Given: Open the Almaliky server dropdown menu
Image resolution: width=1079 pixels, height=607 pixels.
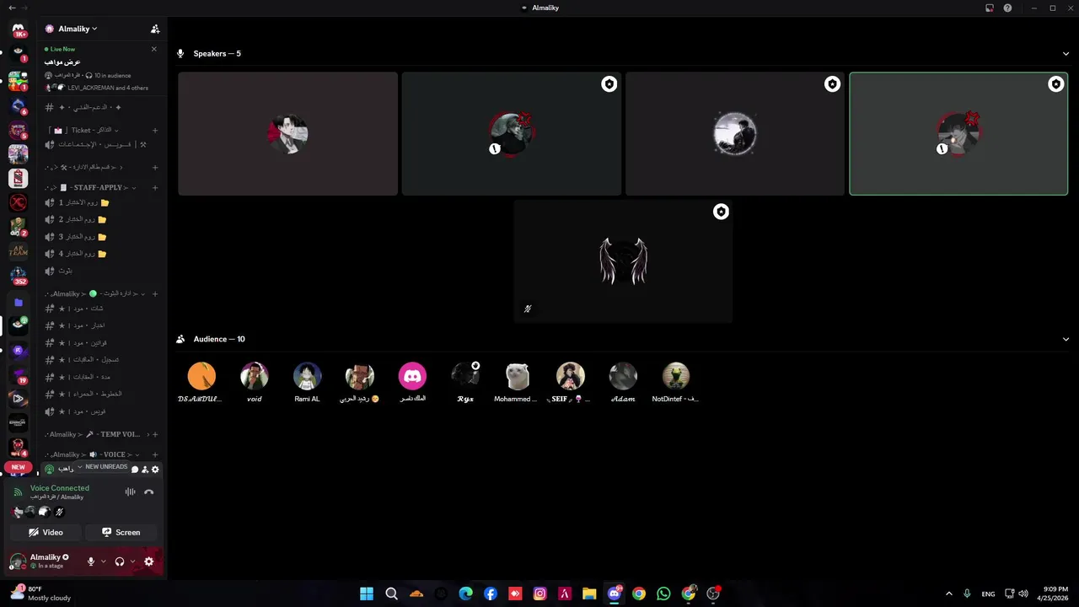Looking at the screenshot, I should 78,29.
